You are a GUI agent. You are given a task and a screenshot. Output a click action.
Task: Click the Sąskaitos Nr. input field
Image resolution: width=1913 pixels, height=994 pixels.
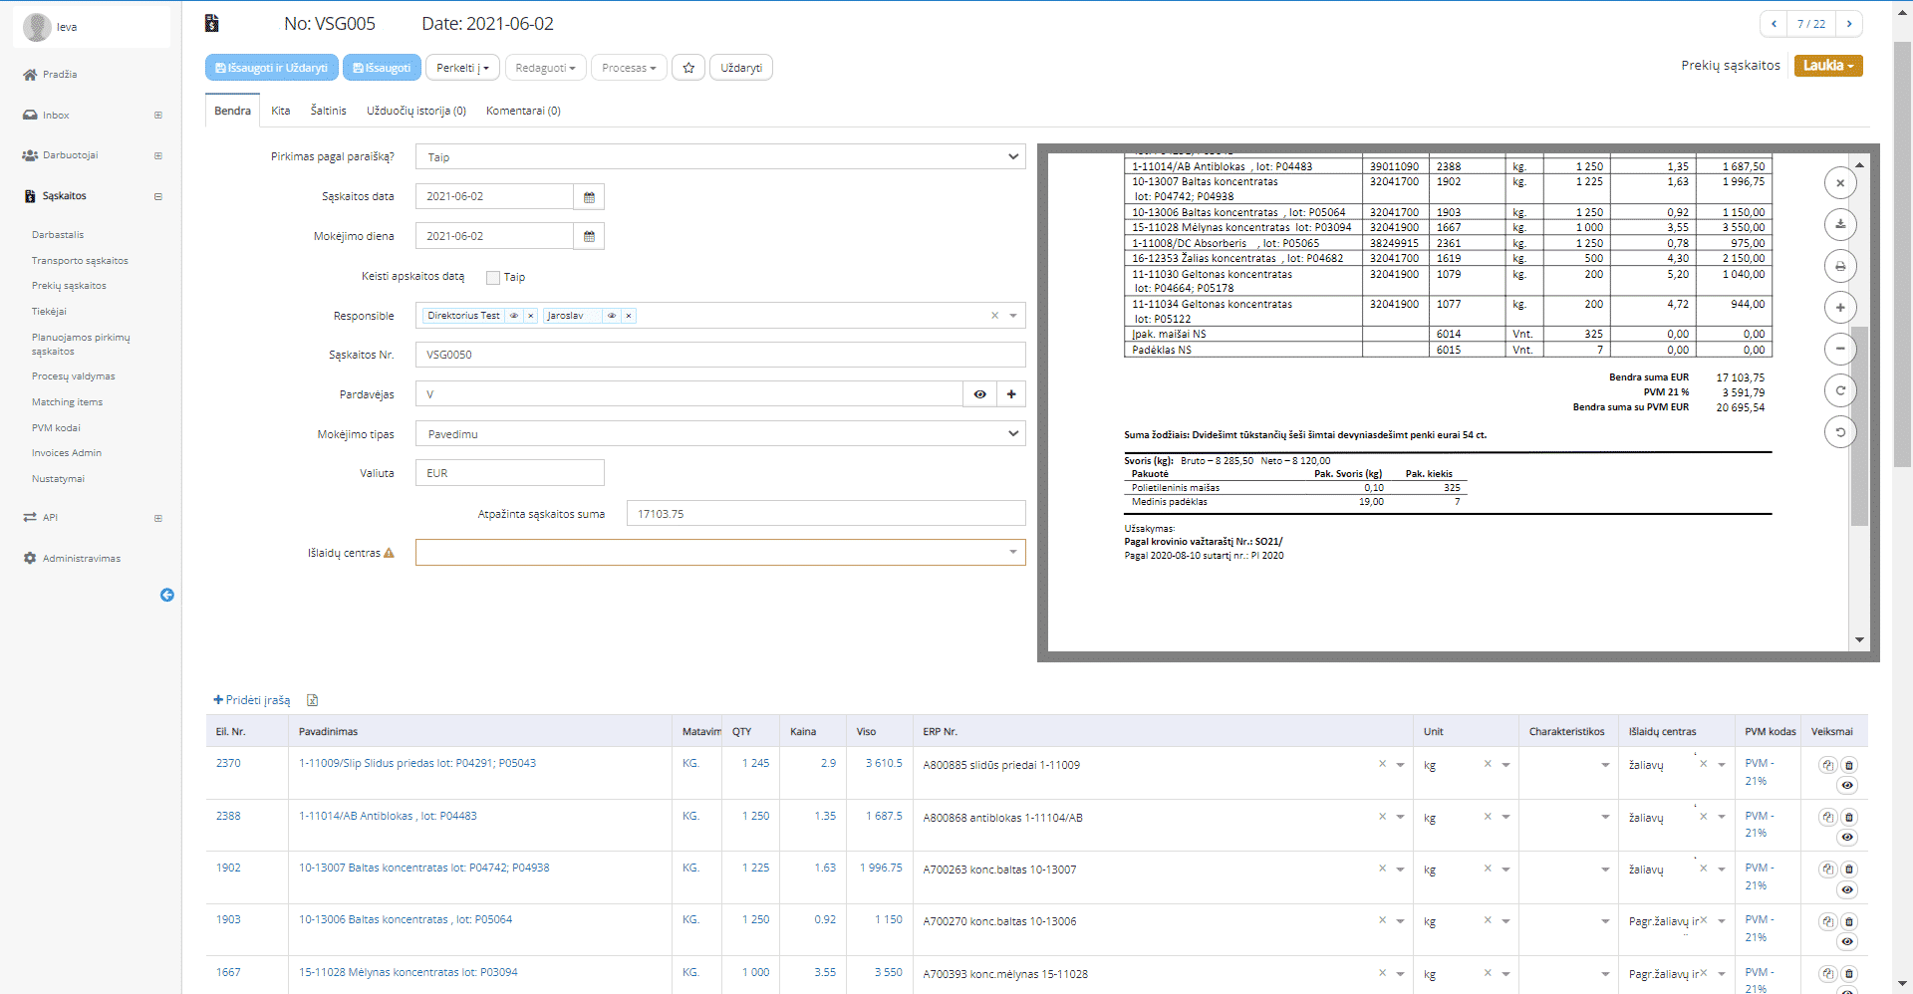pyautogui.click(x=719, y=355)
